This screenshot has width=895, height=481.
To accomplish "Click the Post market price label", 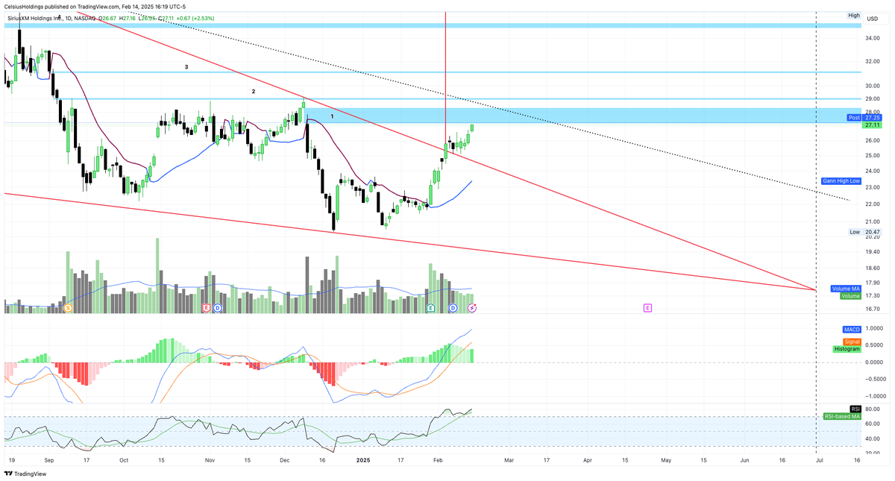I will 855,118.
